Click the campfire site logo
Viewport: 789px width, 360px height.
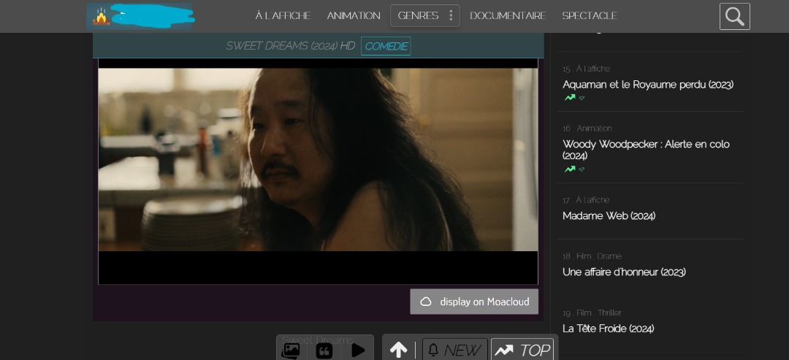click(x=101, y=16)
